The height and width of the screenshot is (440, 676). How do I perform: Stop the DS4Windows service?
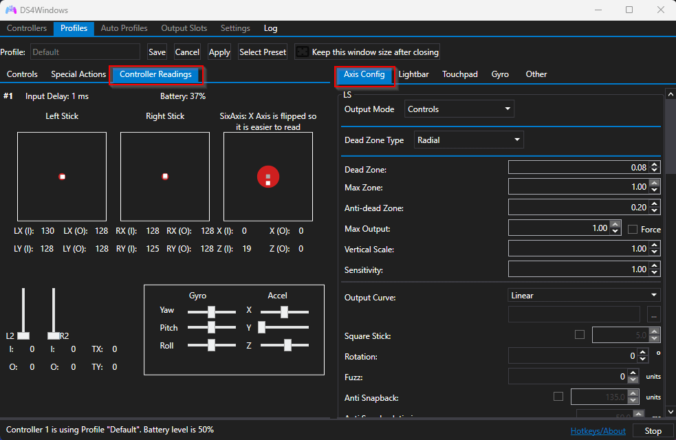point(653,431)
